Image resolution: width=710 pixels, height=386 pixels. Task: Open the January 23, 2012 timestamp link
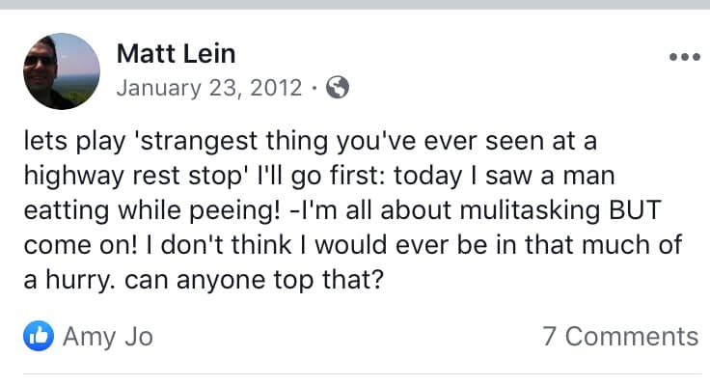[209, 88]
